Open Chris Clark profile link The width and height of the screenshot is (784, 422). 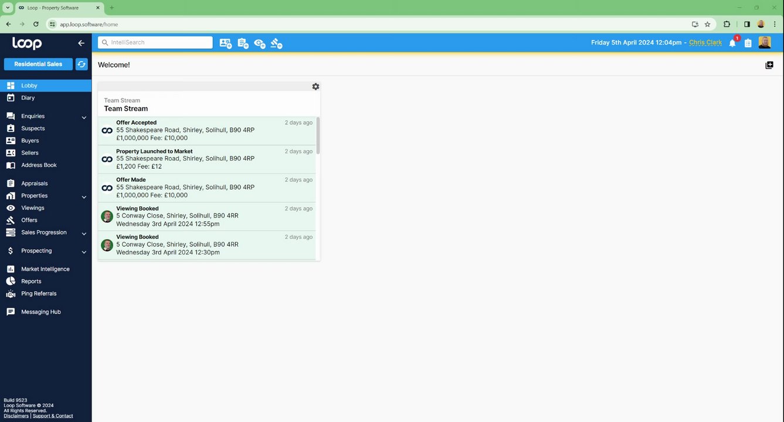[705, 43]
